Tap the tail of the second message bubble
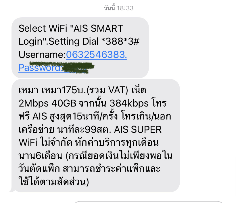The image size is (238, 203). tap(12, 190)
